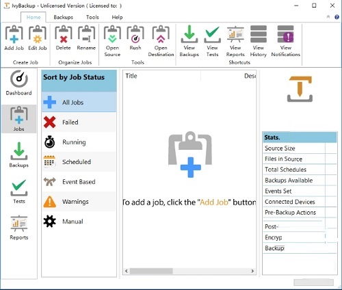Open Reports in the sidebar
The width and height of the screenshot is (342, 290).
19,228
